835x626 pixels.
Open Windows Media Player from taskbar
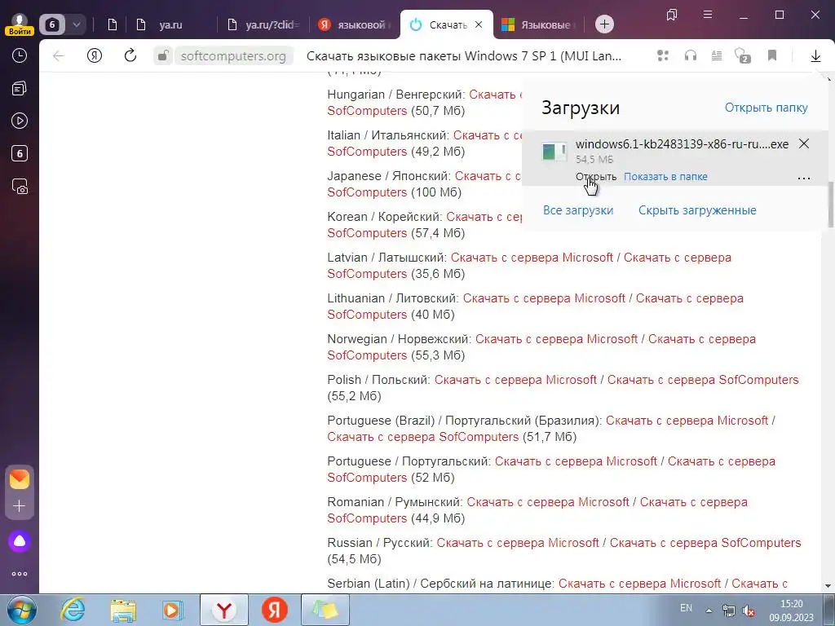click(x=172, y=610)
